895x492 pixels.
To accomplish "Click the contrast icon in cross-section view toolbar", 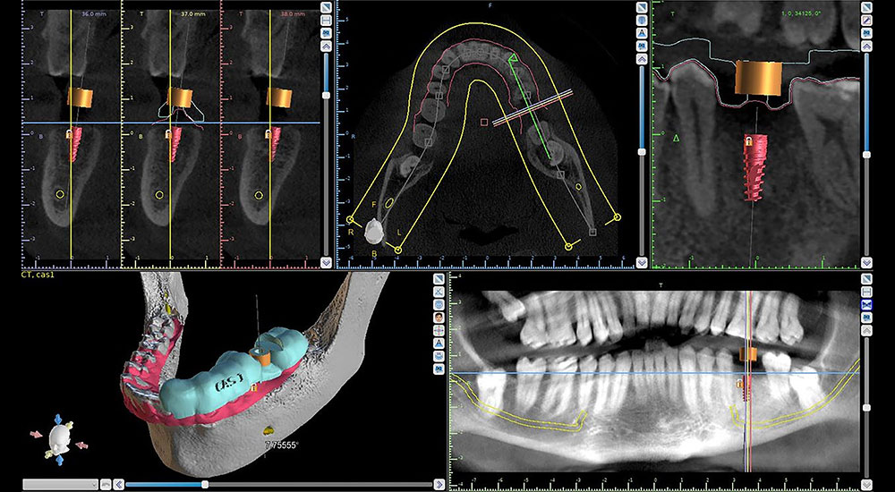I will point(326,7).
